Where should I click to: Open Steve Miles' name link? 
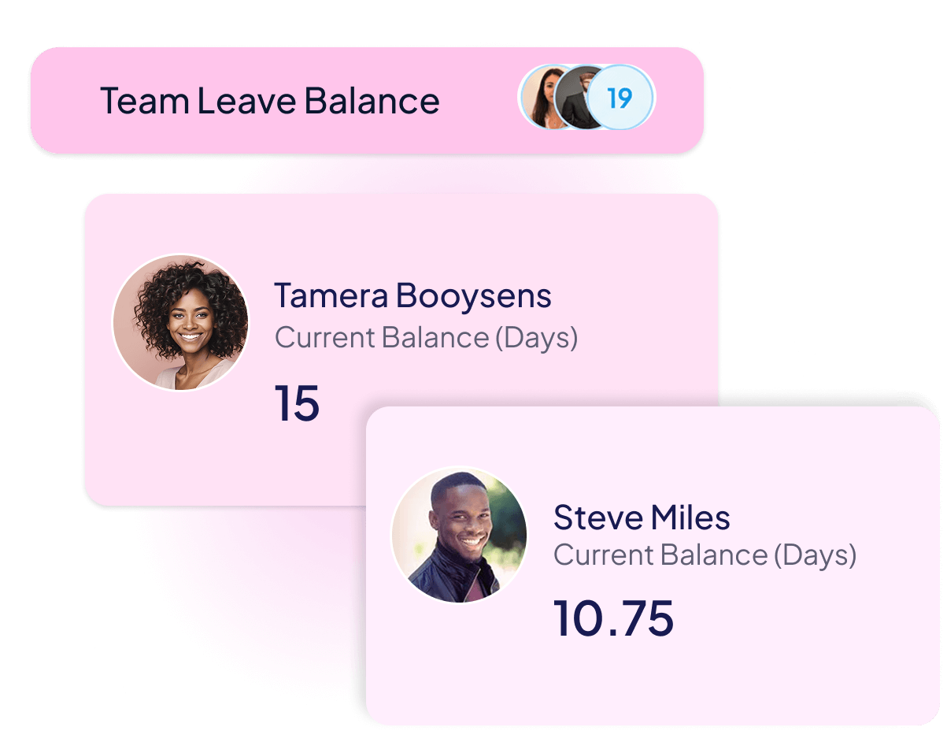tap(642, 518)
